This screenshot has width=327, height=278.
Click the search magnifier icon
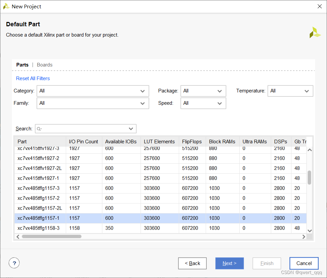coord(39,129)
